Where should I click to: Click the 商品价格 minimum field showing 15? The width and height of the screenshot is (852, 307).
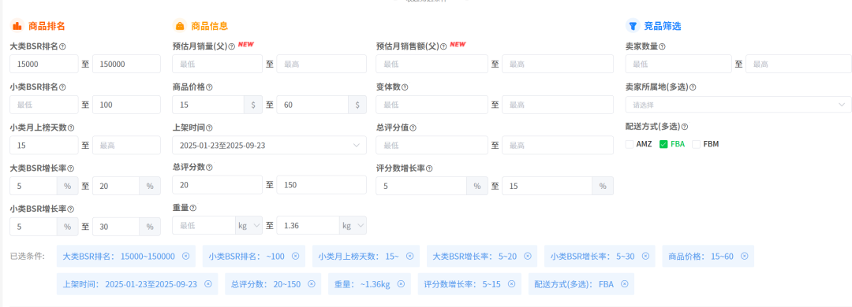point(208,105)
